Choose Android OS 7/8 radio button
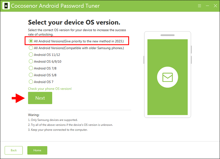Screen dimensions: 220x159 pyautogui.click(x=31, y=68)
